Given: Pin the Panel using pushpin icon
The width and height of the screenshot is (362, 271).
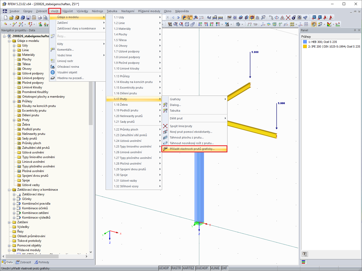Looking at the screenshot, I should pos(355,30).
